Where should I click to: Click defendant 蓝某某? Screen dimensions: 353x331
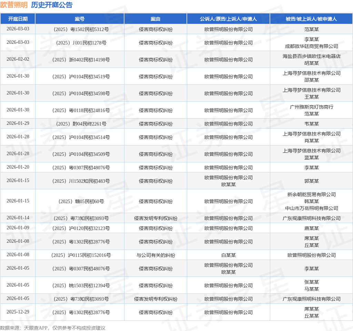pyautogui.click(x=312, y=158)
